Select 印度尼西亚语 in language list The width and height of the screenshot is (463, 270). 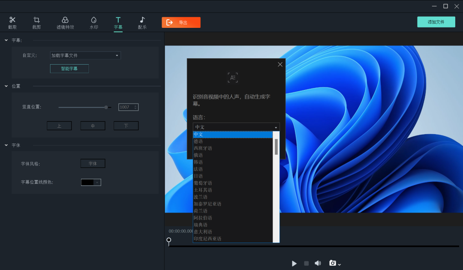[233, 239]
